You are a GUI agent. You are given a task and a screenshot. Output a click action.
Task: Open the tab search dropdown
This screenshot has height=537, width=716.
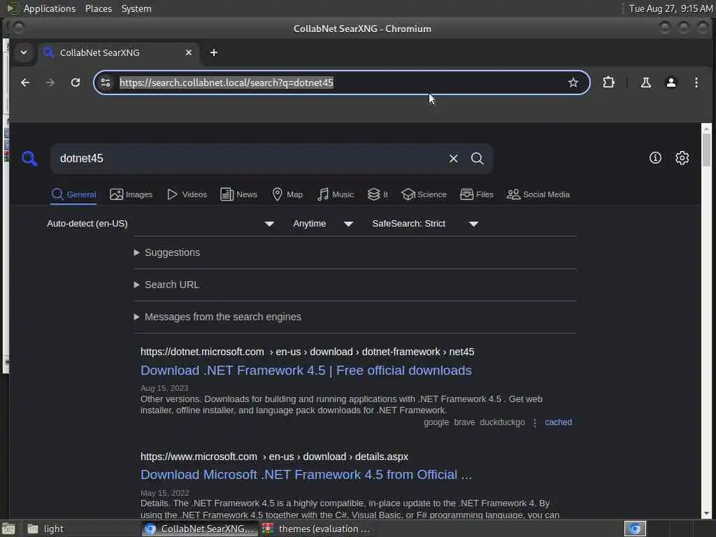(24, 52)
